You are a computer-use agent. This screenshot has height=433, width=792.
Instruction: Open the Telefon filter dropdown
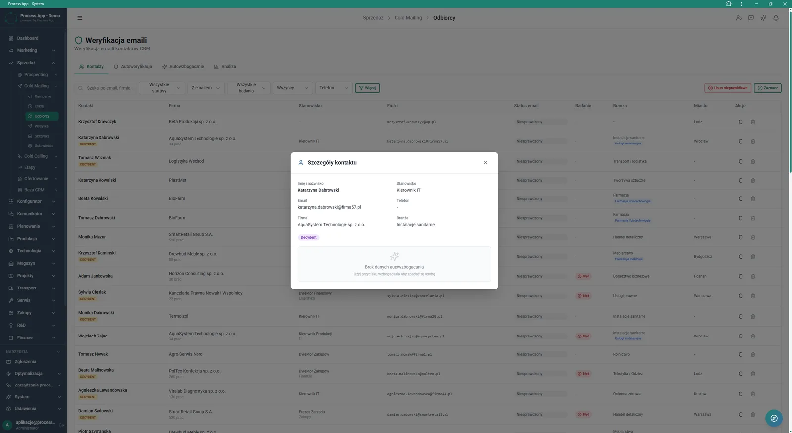pyautogui.click(x=334, y=88)
